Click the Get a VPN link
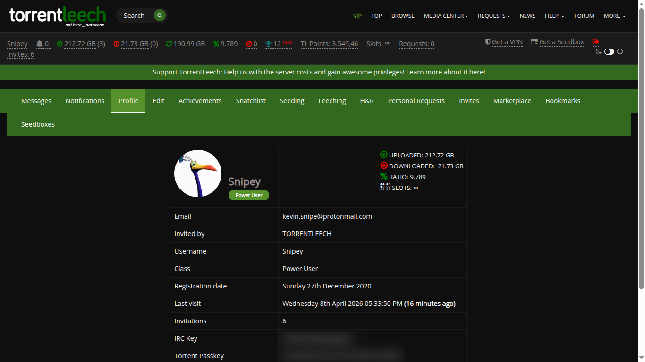The height and width of the screenshot is (362, 645). click(507, 42)
